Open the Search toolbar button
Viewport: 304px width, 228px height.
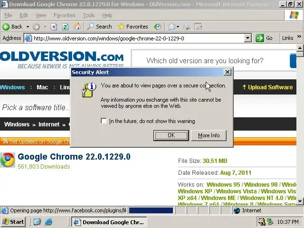click(99, 27)
